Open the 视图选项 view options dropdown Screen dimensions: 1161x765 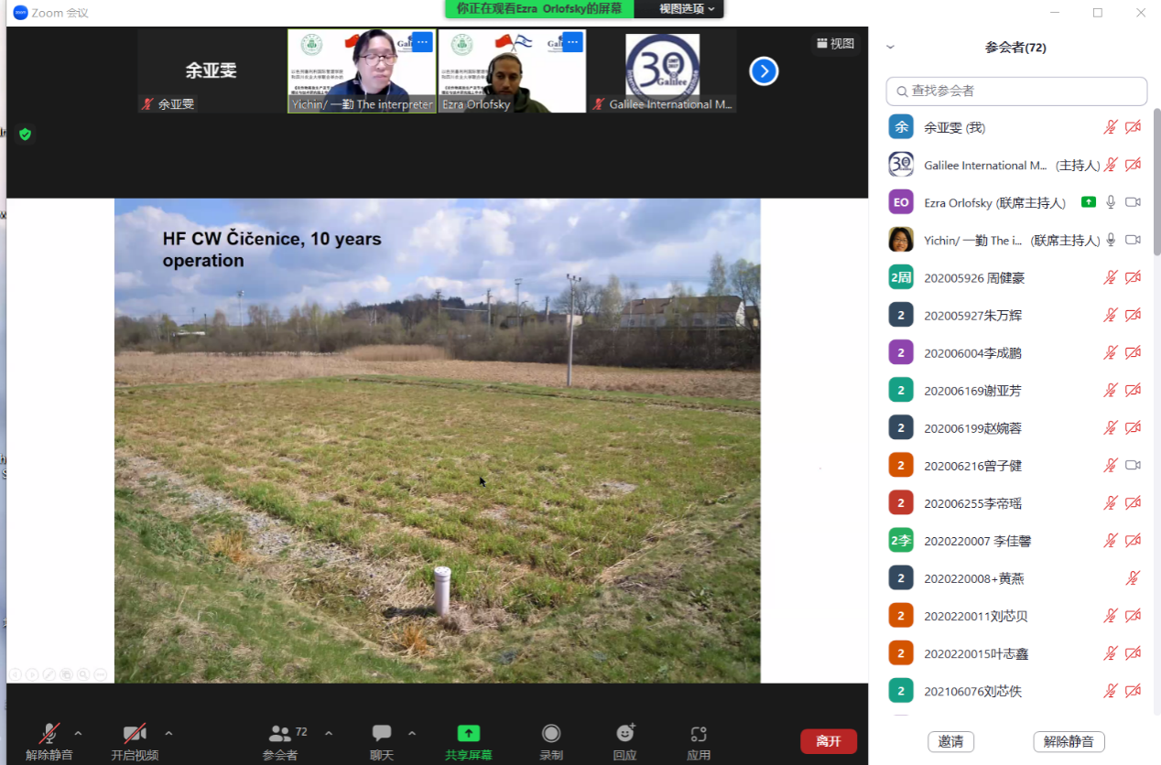pyautogui.click(x=687, y=9)
